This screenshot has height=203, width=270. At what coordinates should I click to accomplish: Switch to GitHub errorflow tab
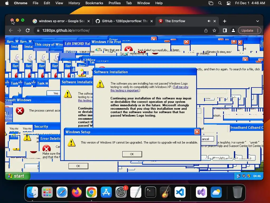(124, 21)
